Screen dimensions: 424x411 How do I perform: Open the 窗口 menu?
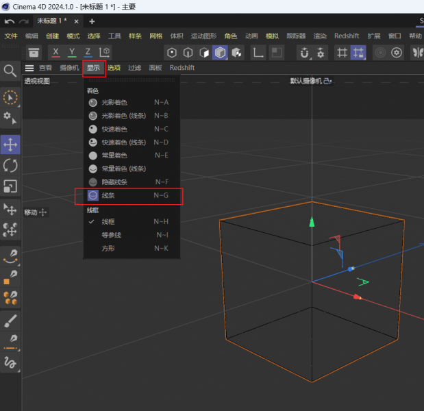click(x=395, y=36)
